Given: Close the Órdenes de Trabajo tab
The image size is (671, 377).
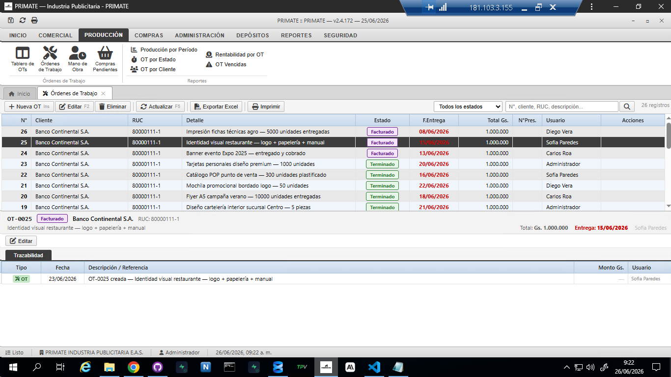Looking at the screenshot, I should coord(103,93).
